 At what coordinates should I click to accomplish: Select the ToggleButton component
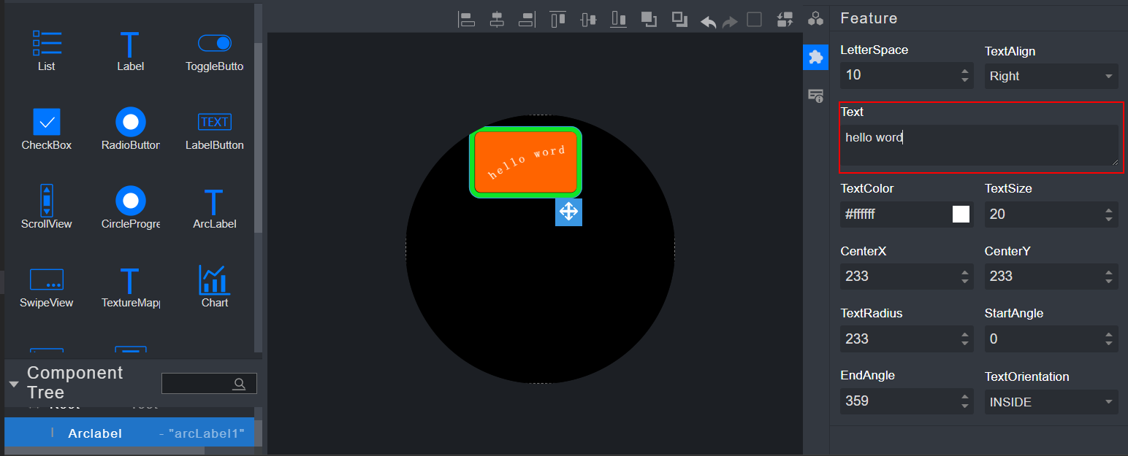(x=214, y=52)
